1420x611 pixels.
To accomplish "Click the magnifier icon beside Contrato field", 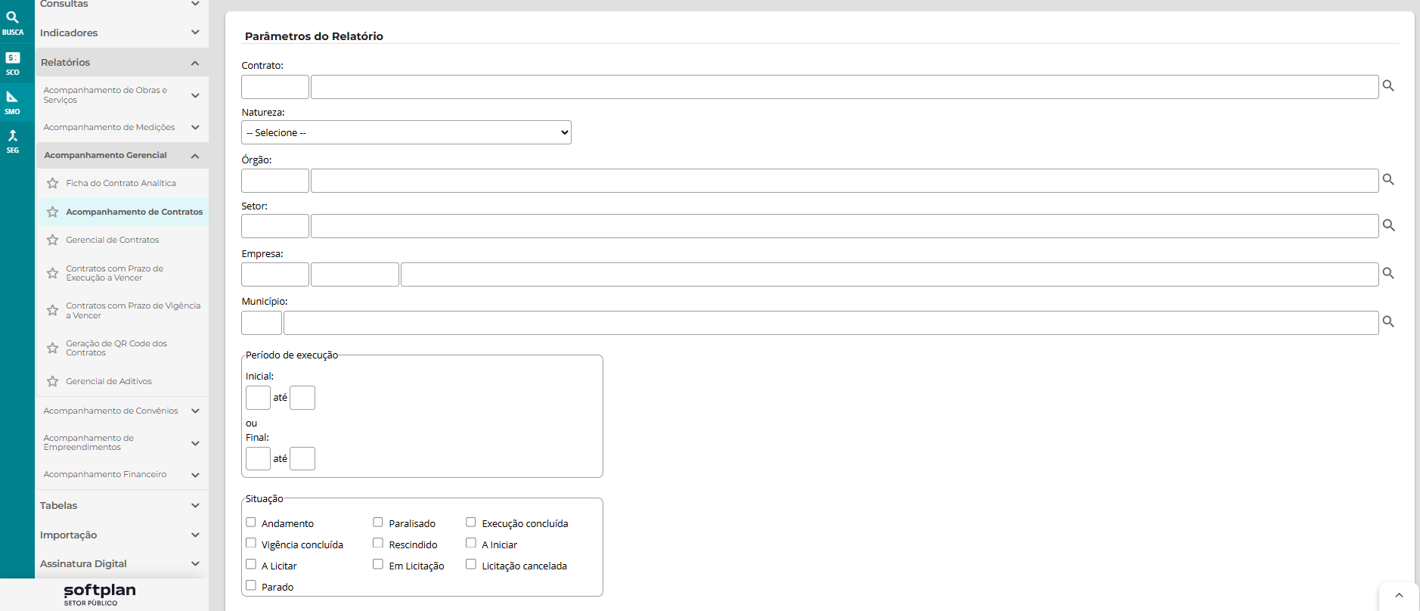I will (1388, 86).
